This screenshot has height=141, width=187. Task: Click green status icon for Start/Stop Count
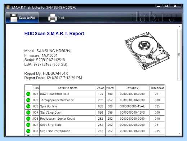pyautogui.click(x=28, y=113)
